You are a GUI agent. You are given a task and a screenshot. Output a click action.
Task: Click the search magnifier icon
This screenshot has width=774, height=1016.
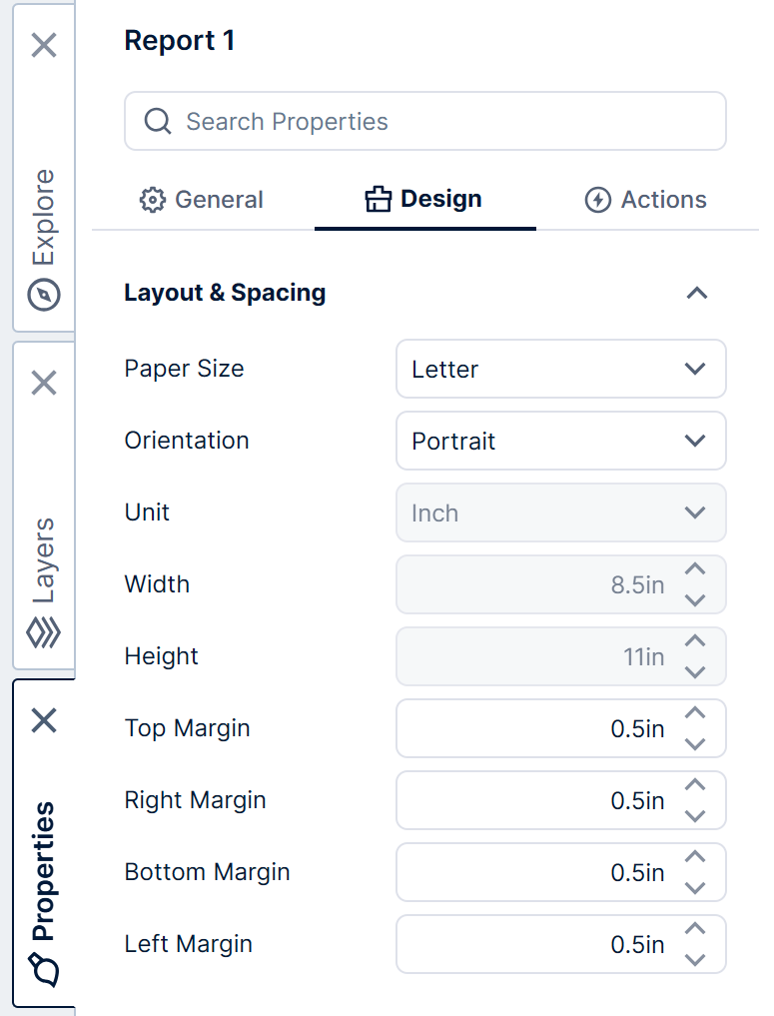coord(158,122)
